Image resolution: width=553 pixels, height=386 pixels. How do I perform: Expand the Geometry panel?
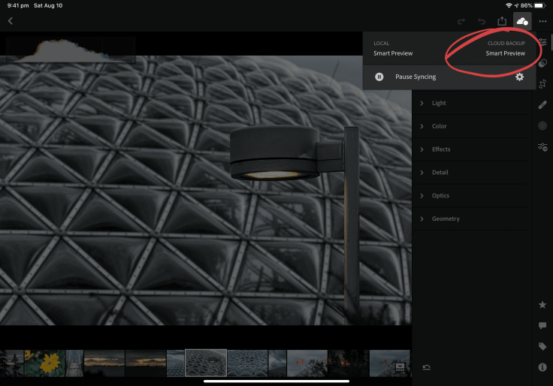470,219
